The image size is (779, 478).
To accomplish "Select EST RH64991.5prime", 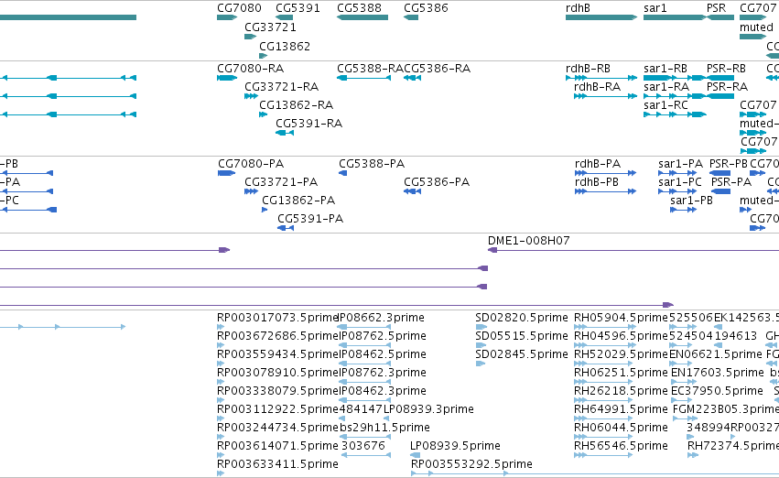I will [621, 409].
